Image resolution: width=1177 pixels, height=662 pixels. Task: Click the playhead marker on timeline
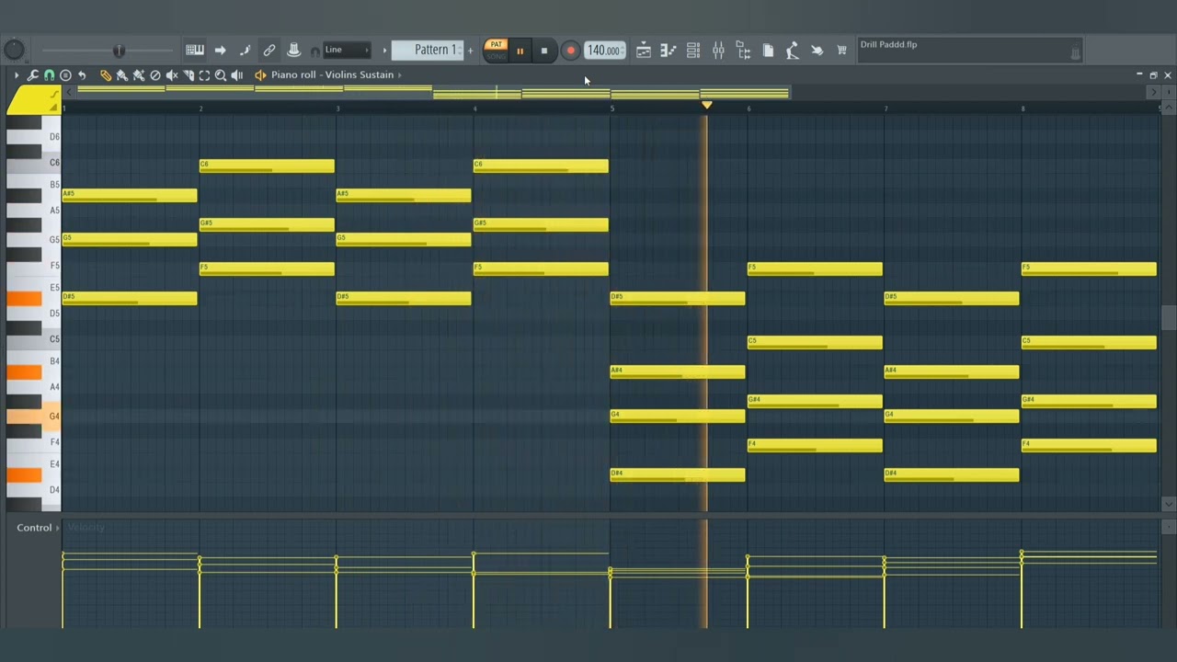tap(706, 106)
